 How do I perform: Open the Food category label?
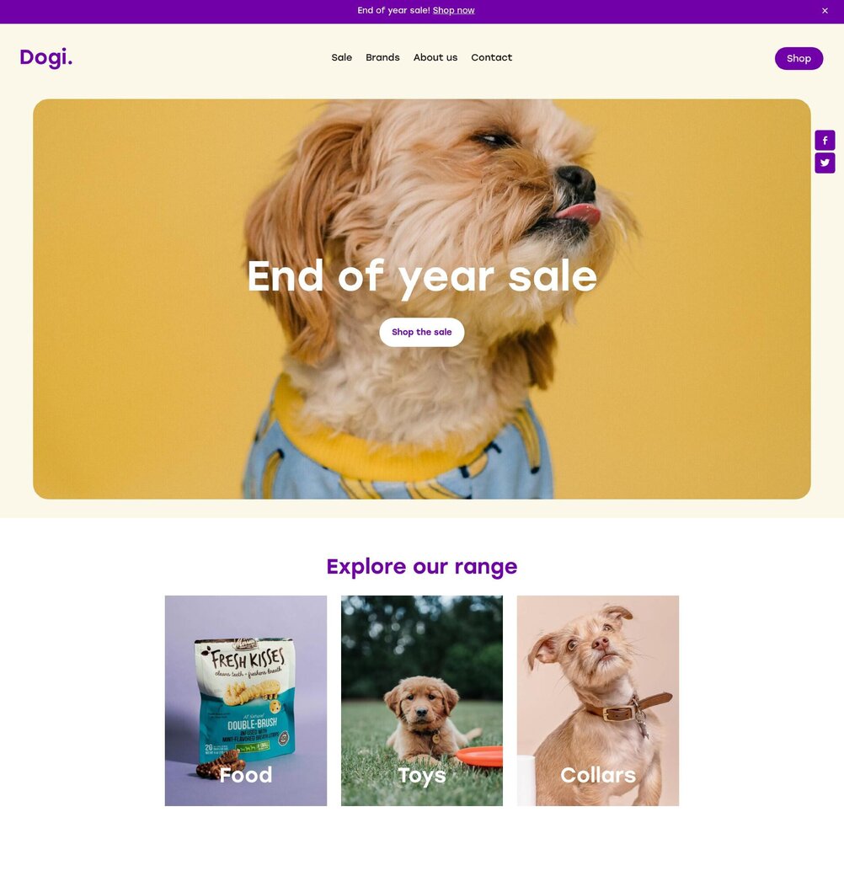coord(245,775)
